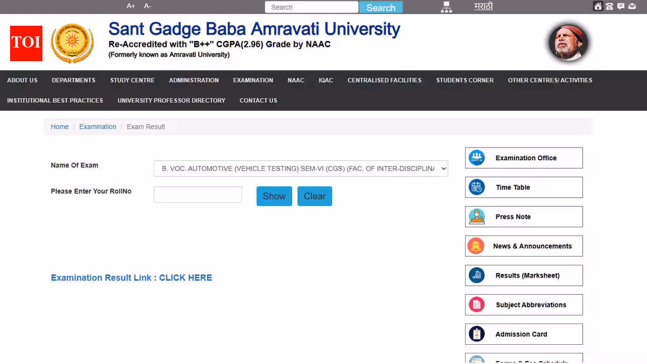Click the Results (Marksheet) icon

(477, 275)
